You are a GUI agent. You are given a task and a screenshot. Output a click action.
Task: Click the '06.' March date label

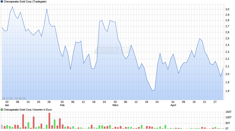[x=126, y=102]
